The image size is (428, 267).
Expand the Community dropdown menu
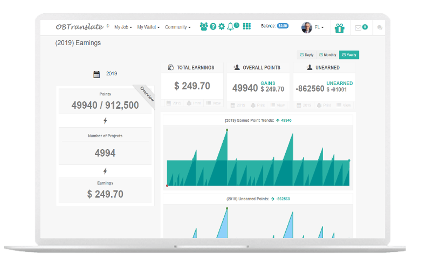pos(178,27)
